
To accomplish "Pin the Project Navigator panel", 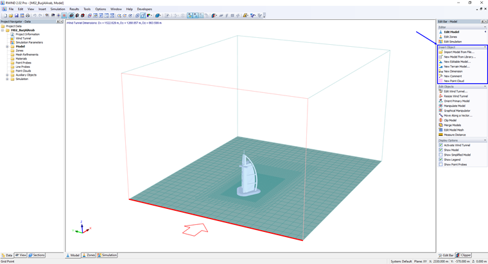I will pyautogui.click(x=58, y=21).
